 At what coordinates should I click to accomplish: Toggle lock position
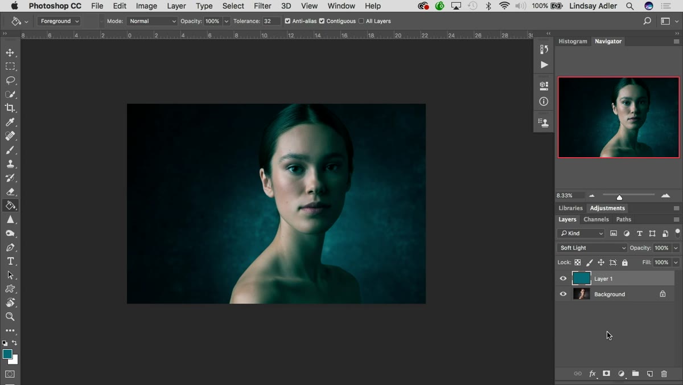point(601,263)
